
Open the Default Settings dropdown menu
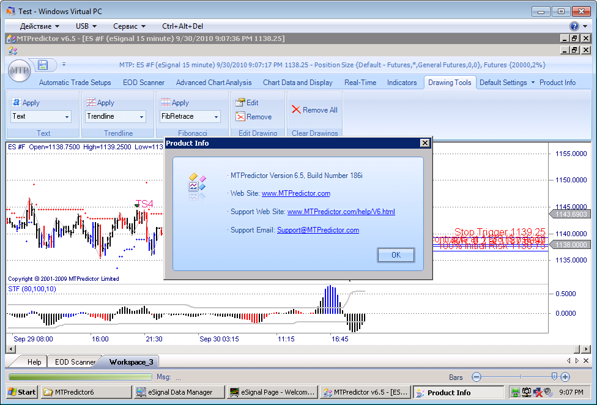click(506, 83)
